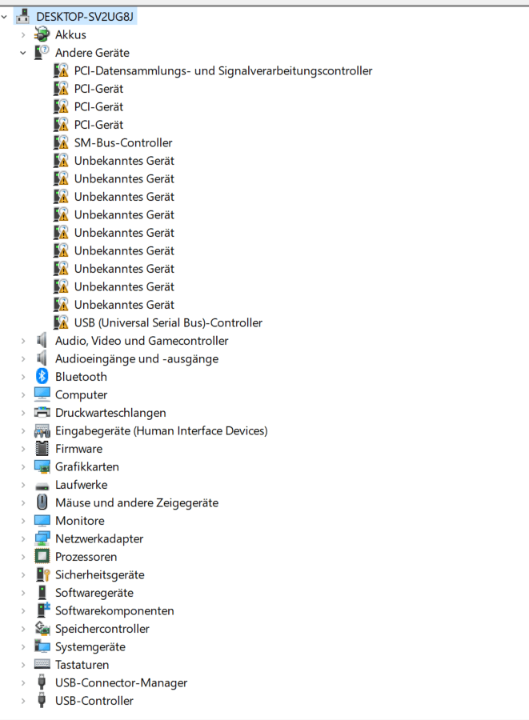Click the Speichercontroller icon
Viewport: 529px width, 720px height.
(x=42, y=629)
